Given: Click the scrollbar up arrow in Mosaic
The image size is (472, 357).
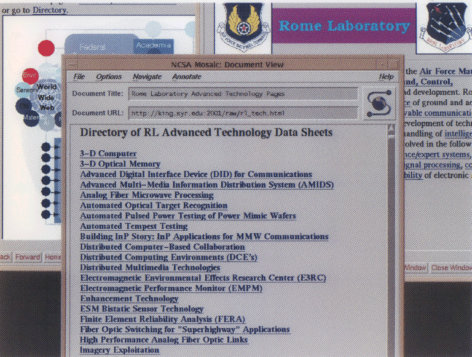Looking at the screenshot, I should (391, 129).
